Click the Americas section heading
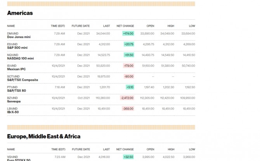The height and width of the screenshot is (161, 260). (x=20, y=13)
